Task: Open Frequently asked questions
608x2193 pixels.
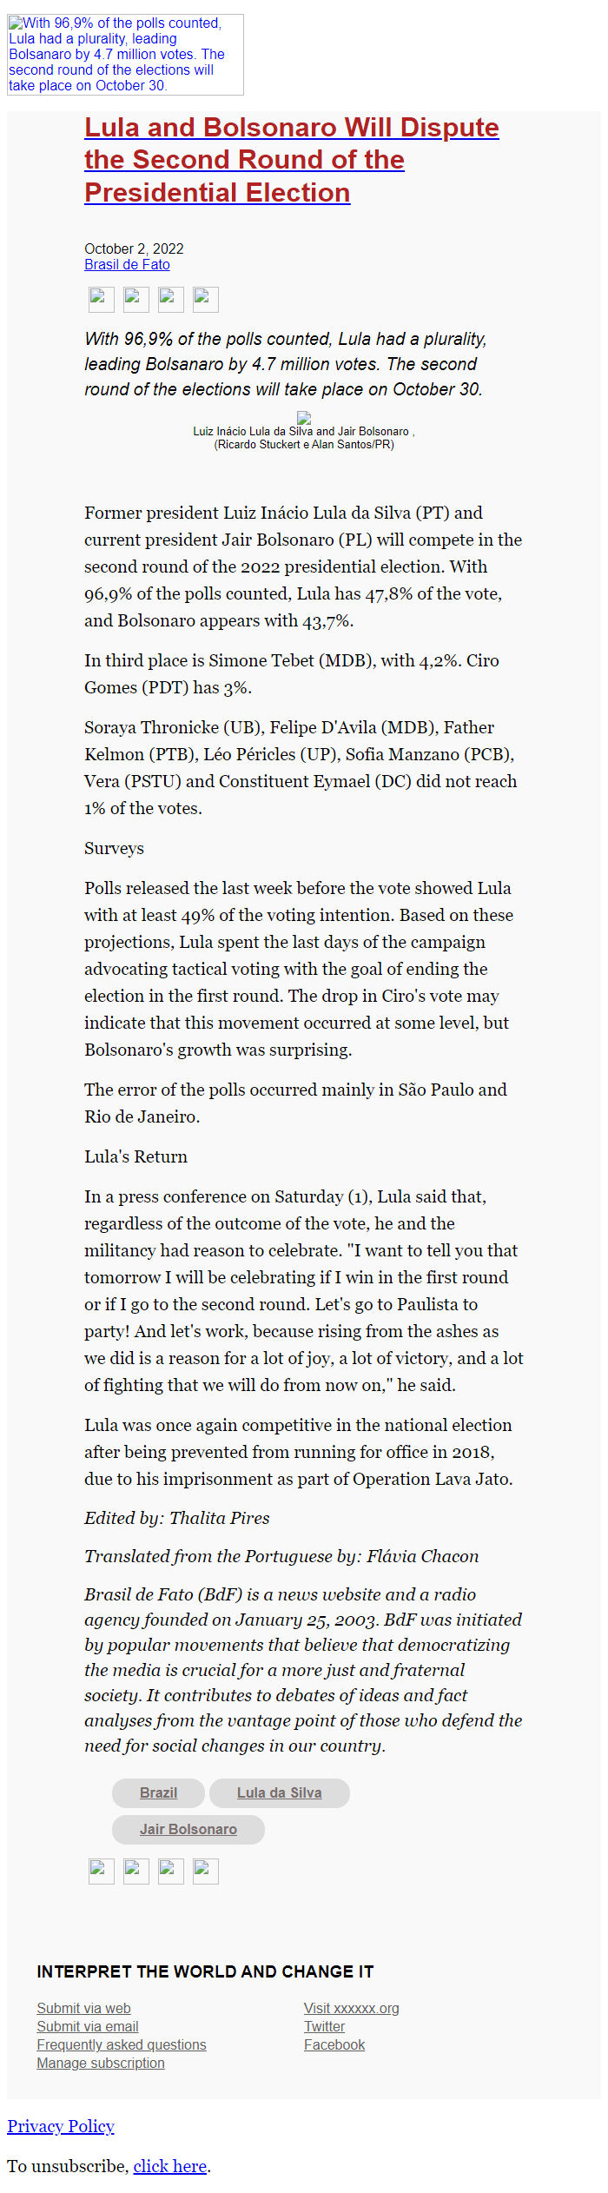Action: point(122,2044)
